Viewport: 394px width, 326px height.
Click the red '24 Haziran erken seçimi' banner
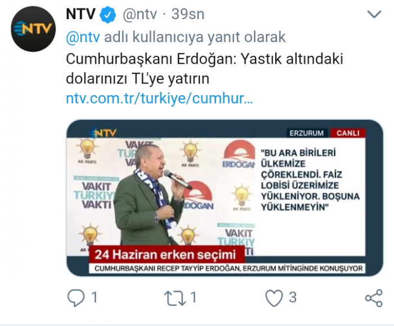point(165,254)
